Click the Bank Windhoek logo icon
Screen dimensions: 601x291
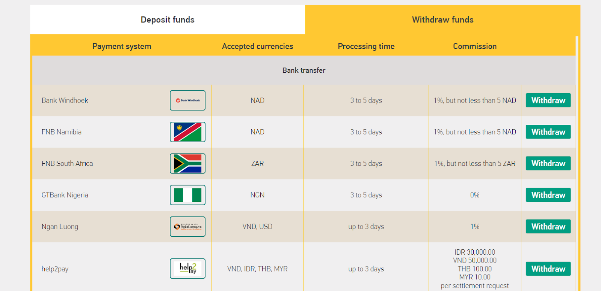[x=187, y=100]
